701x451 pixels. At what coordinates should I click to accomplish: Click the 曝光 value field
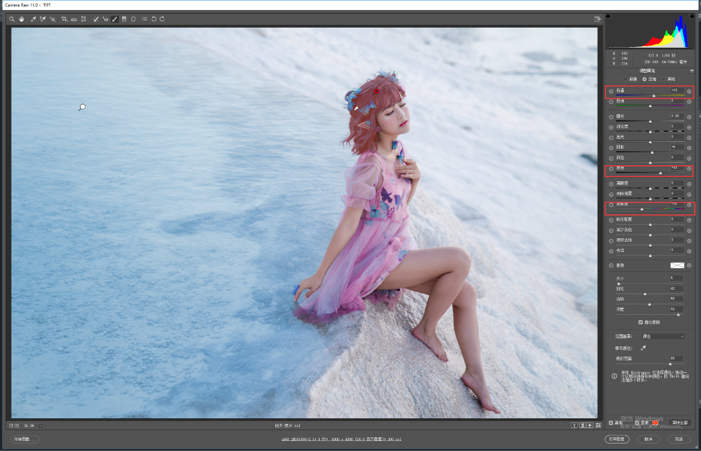[x=677, y=116]
